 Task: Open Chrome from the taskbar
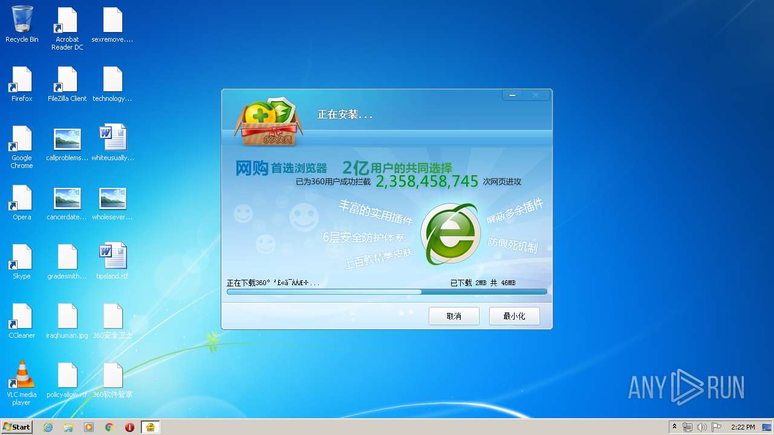pos(109,427)
